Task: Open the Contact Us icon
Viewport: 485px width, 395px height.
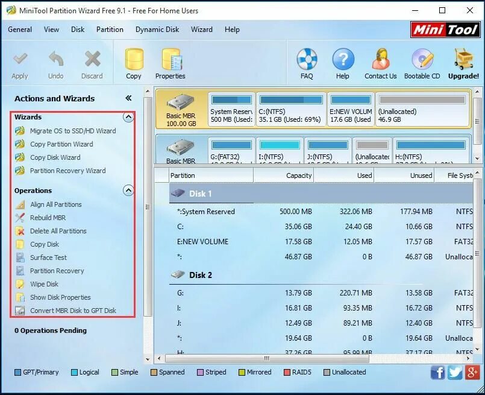Action: pos(381,59)
